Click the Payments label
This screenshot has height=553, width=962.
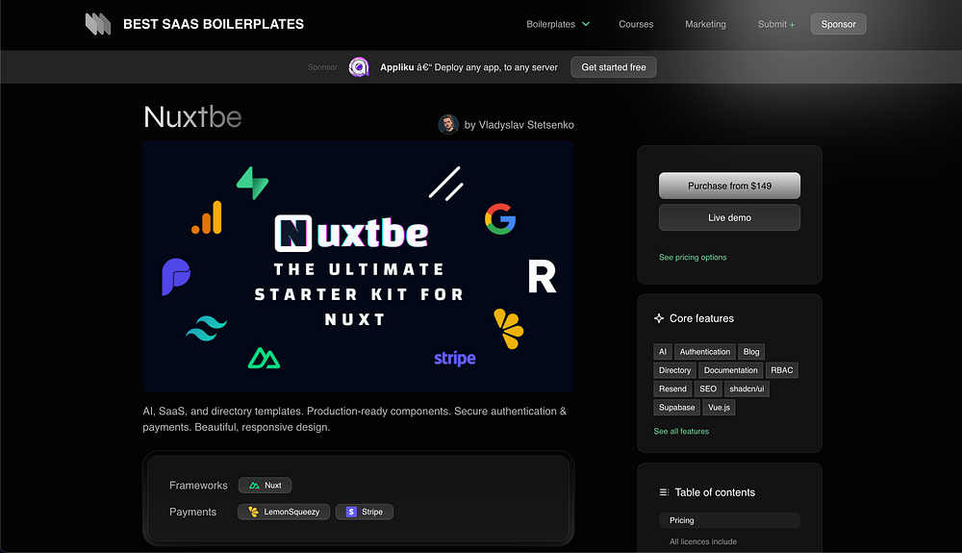(x=192, y=512)
